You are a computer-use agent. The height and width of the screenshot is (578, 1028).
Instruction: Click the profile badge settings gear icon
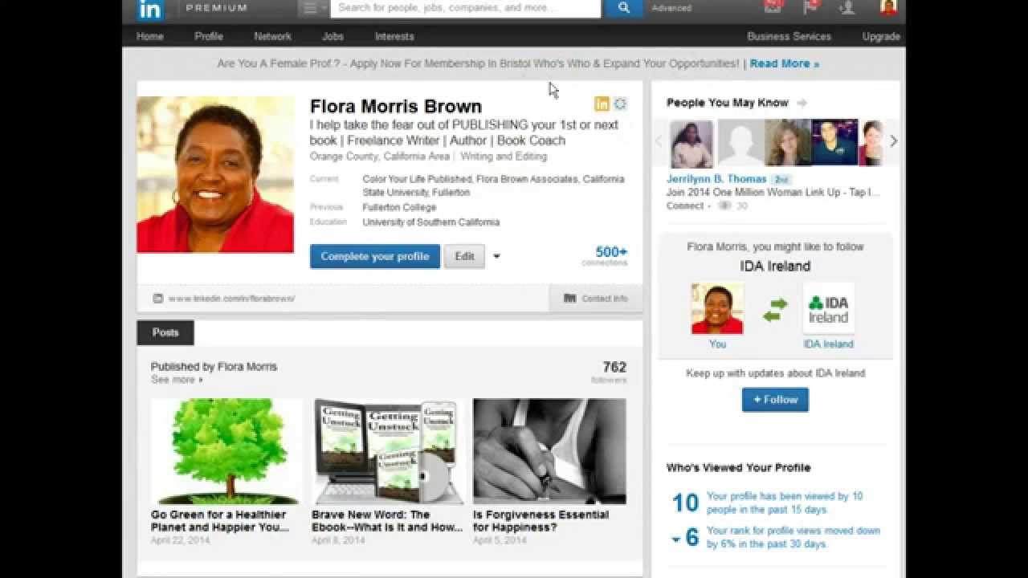(620, 104)
